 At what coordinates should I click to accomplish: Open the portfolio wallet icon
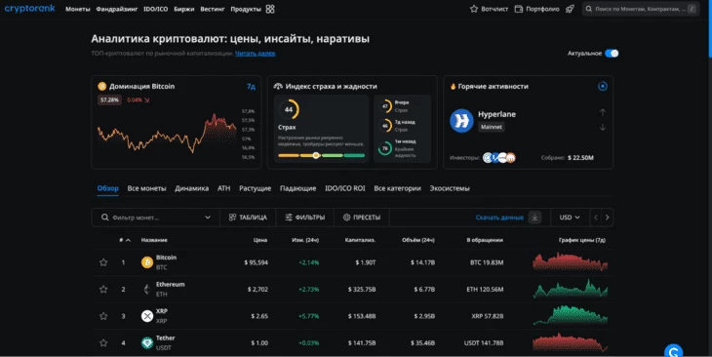pyautogui.click(x=519, y=9)
